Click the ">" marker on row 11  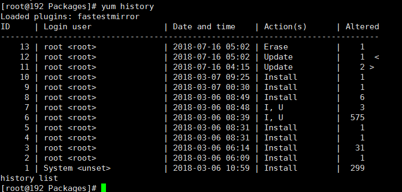click(372, 67)
